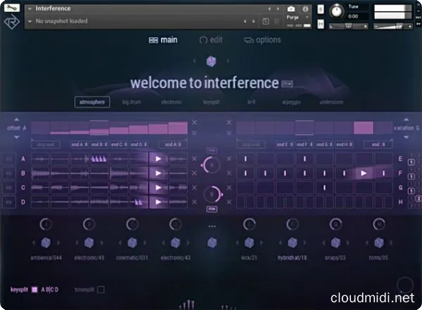Click the snapshot camera icon
Screen dimensions: 422x310
coord(291,9)
